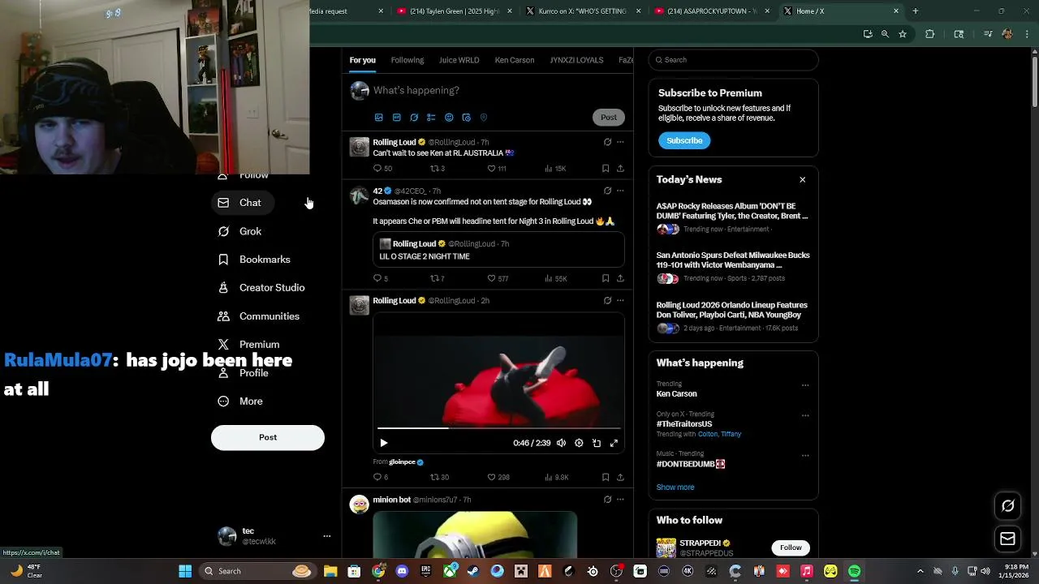Screen dimensions: 1039x584
Task: Add media to the new post
Action: [x=379, y=118]
